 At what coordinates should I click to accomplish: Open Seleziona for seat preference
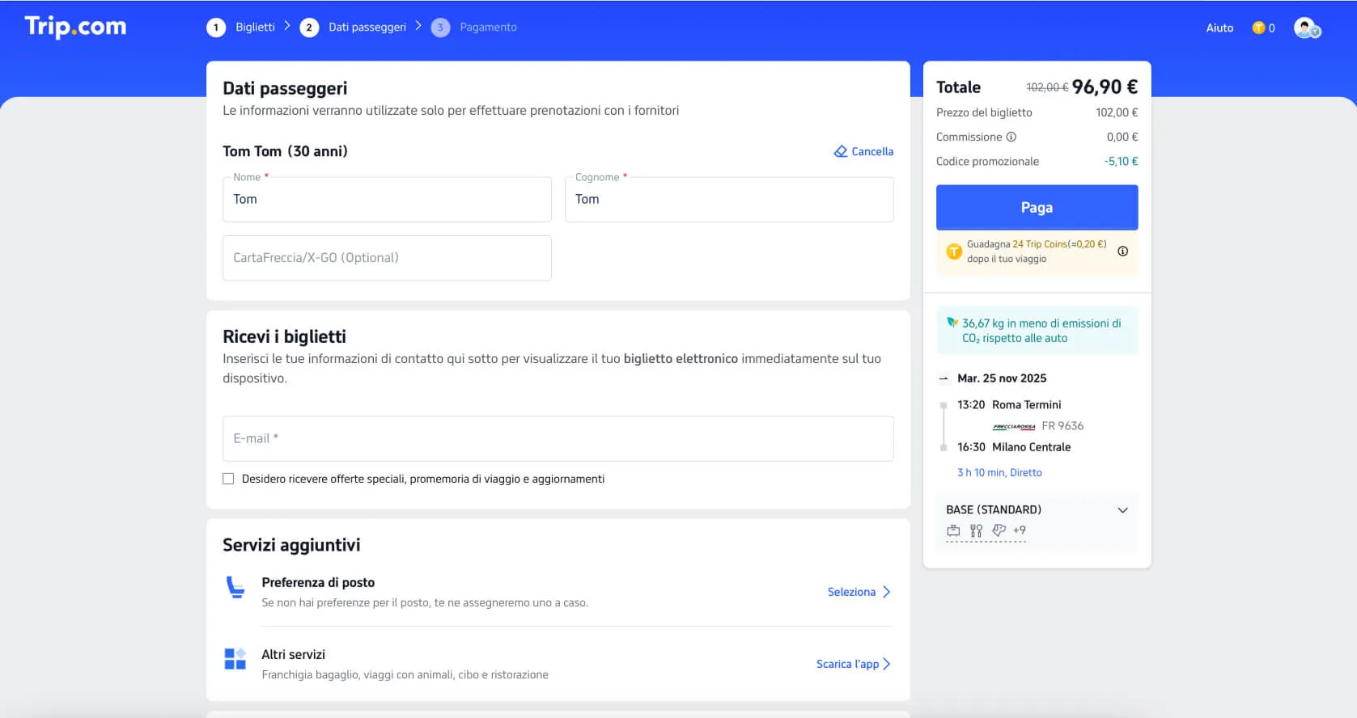coord(859,592)
